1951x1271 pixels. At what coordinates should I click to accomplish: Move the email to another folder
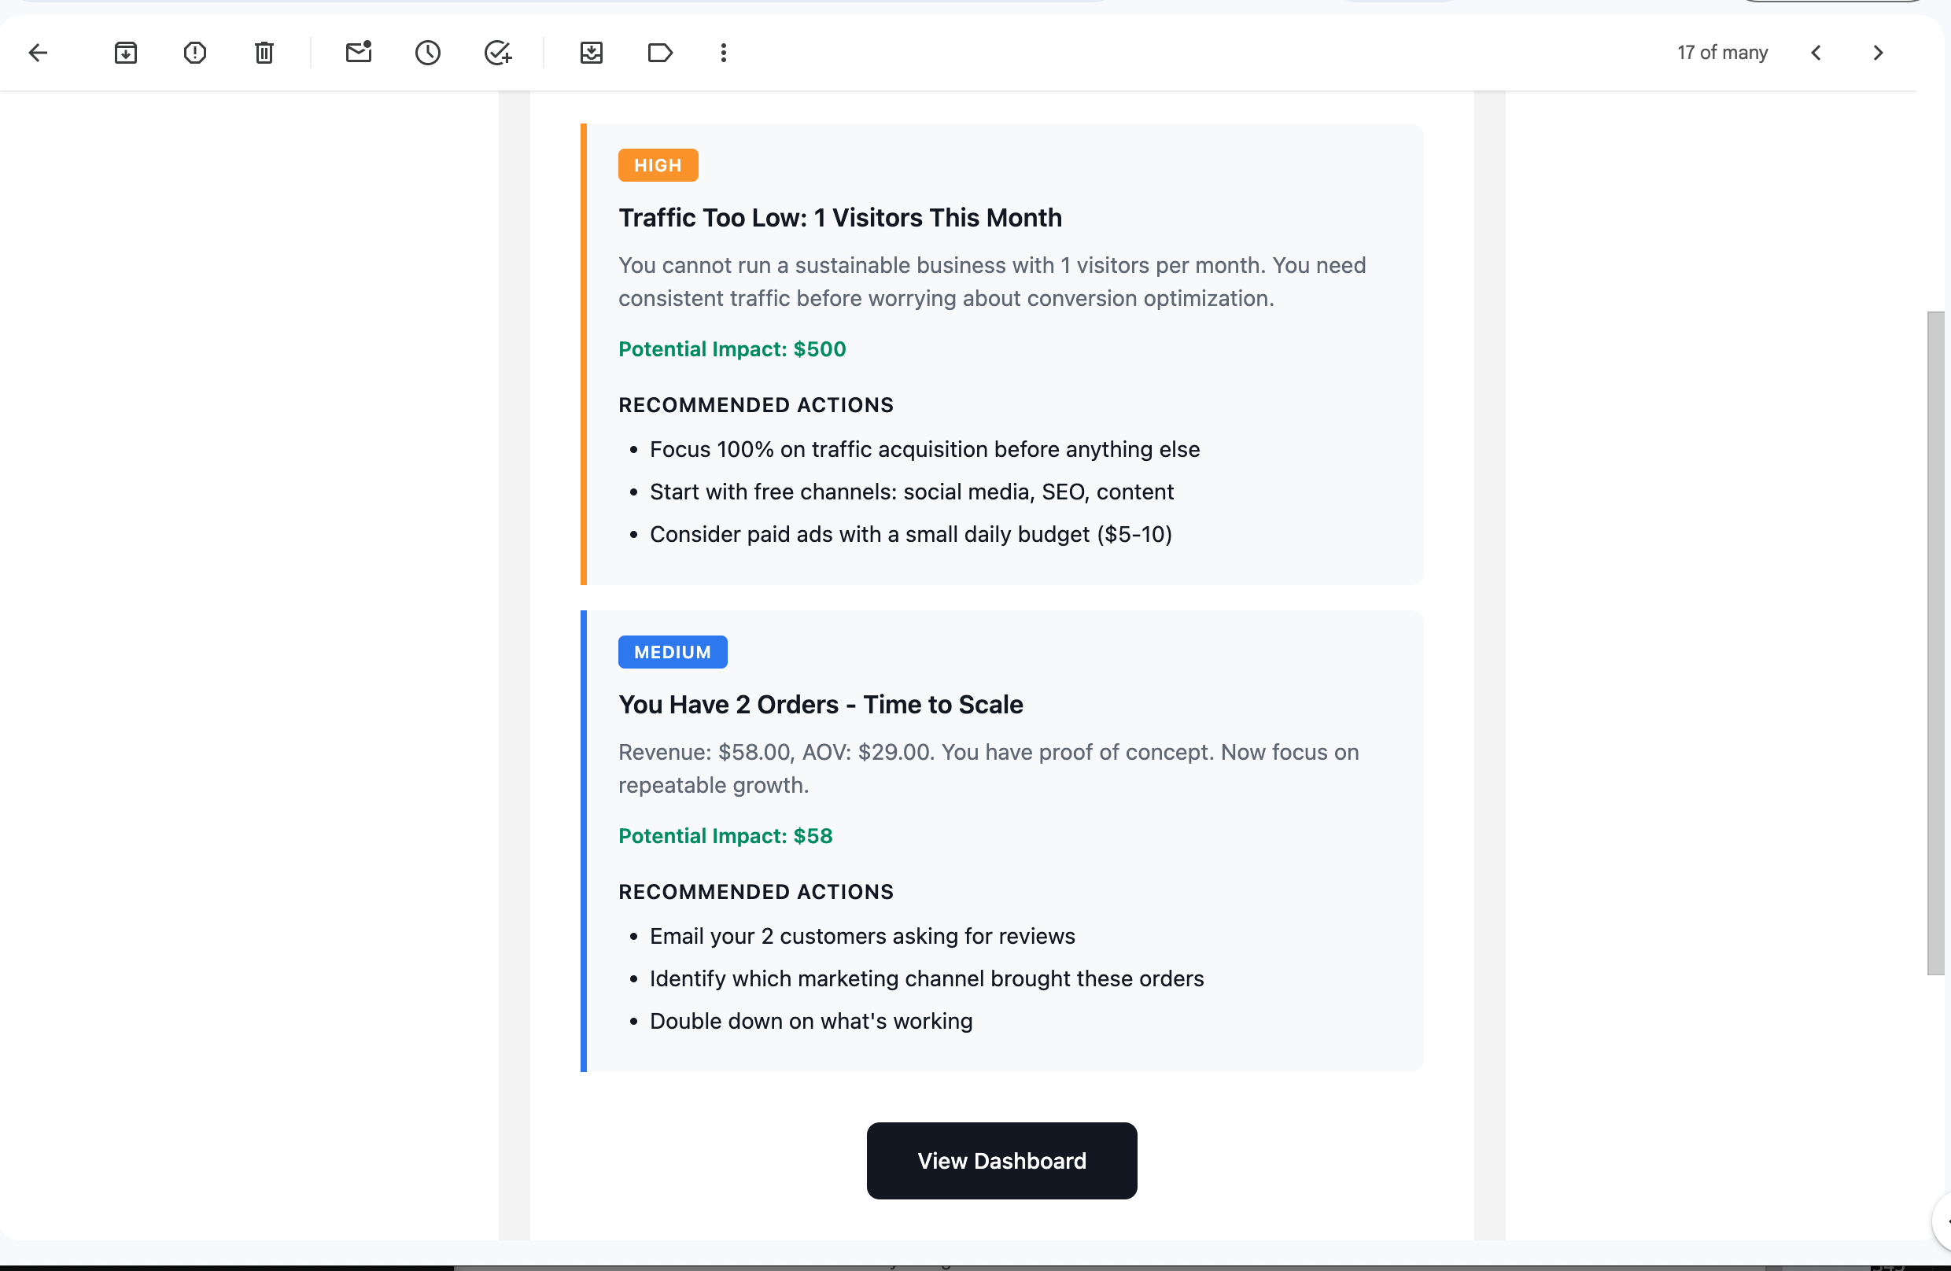click(591, 53)
